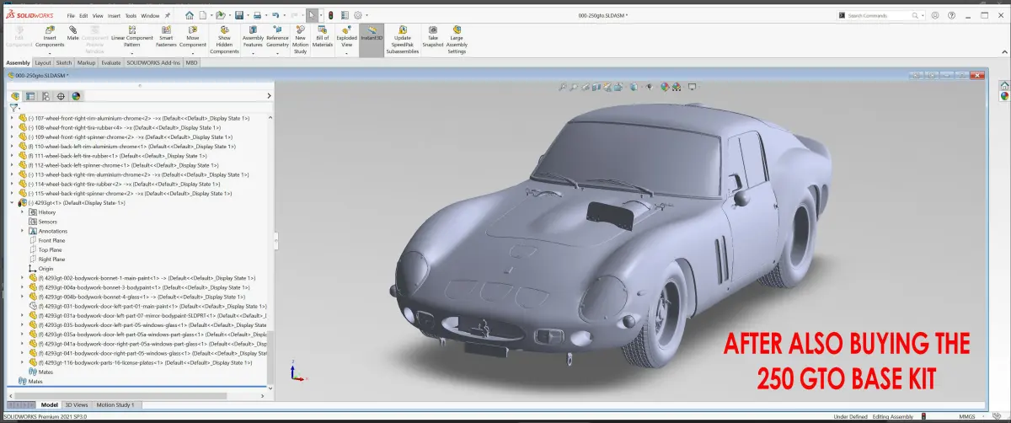Expand the 4293gt-002-bodywork-bonnet-1-main-paint item
The width and height of the screenshot is (1011, 423).
click(24, 278)
